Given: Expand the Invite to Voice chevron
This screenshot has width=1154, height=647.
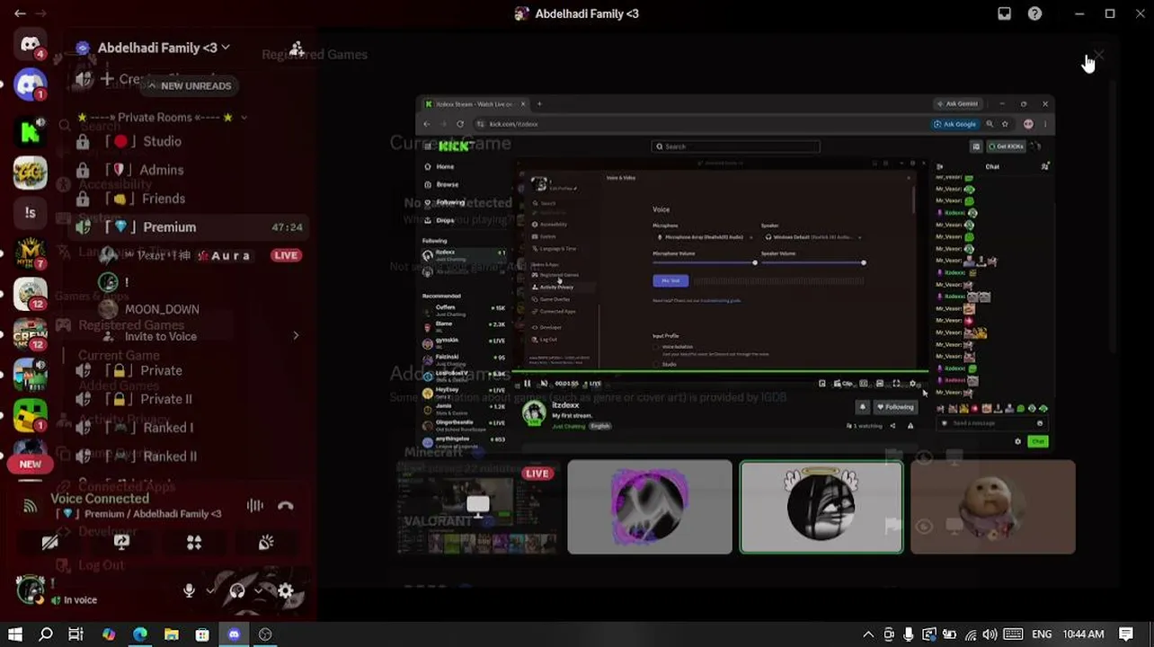Looking at the screenshot, I should (296, 336).
